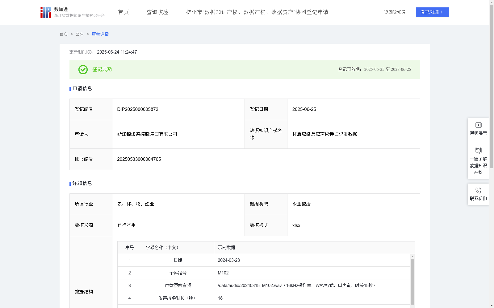Image resolution: width=494 pixels, height=308 pixels.
Task: Go to 首页 in top navigation
Action: (x=124, y=12)
